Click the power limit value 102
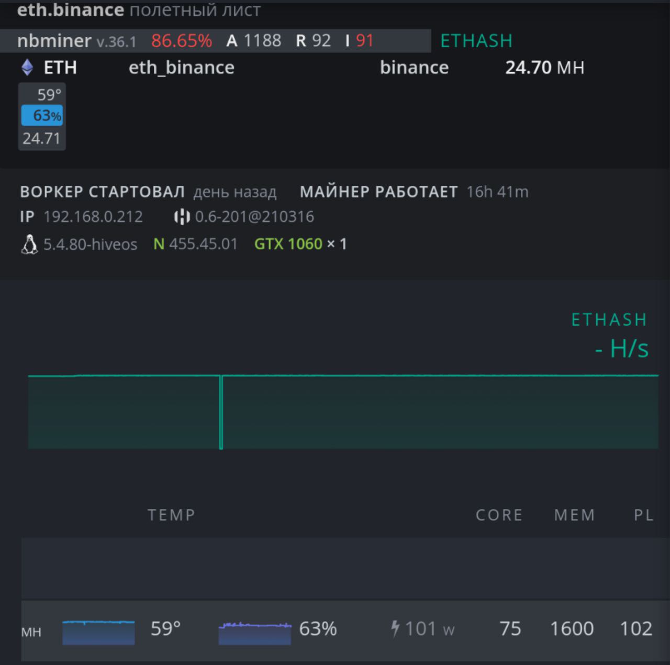The width and height of the screenshot is (670, 665). pos(636,628)
